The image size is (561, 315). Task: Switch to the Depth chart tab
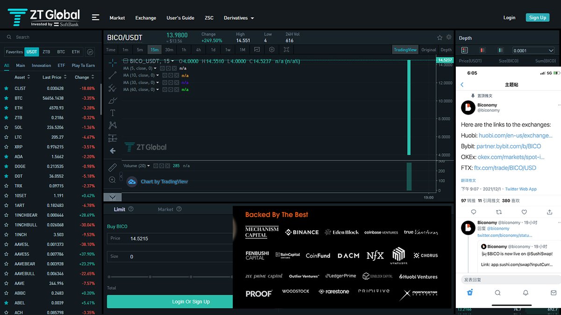(446, 50)
